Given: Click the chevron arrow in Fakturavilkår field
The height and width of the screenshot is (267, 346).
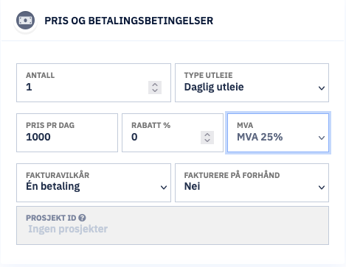Looking at the screenshot, I should 164,188.
